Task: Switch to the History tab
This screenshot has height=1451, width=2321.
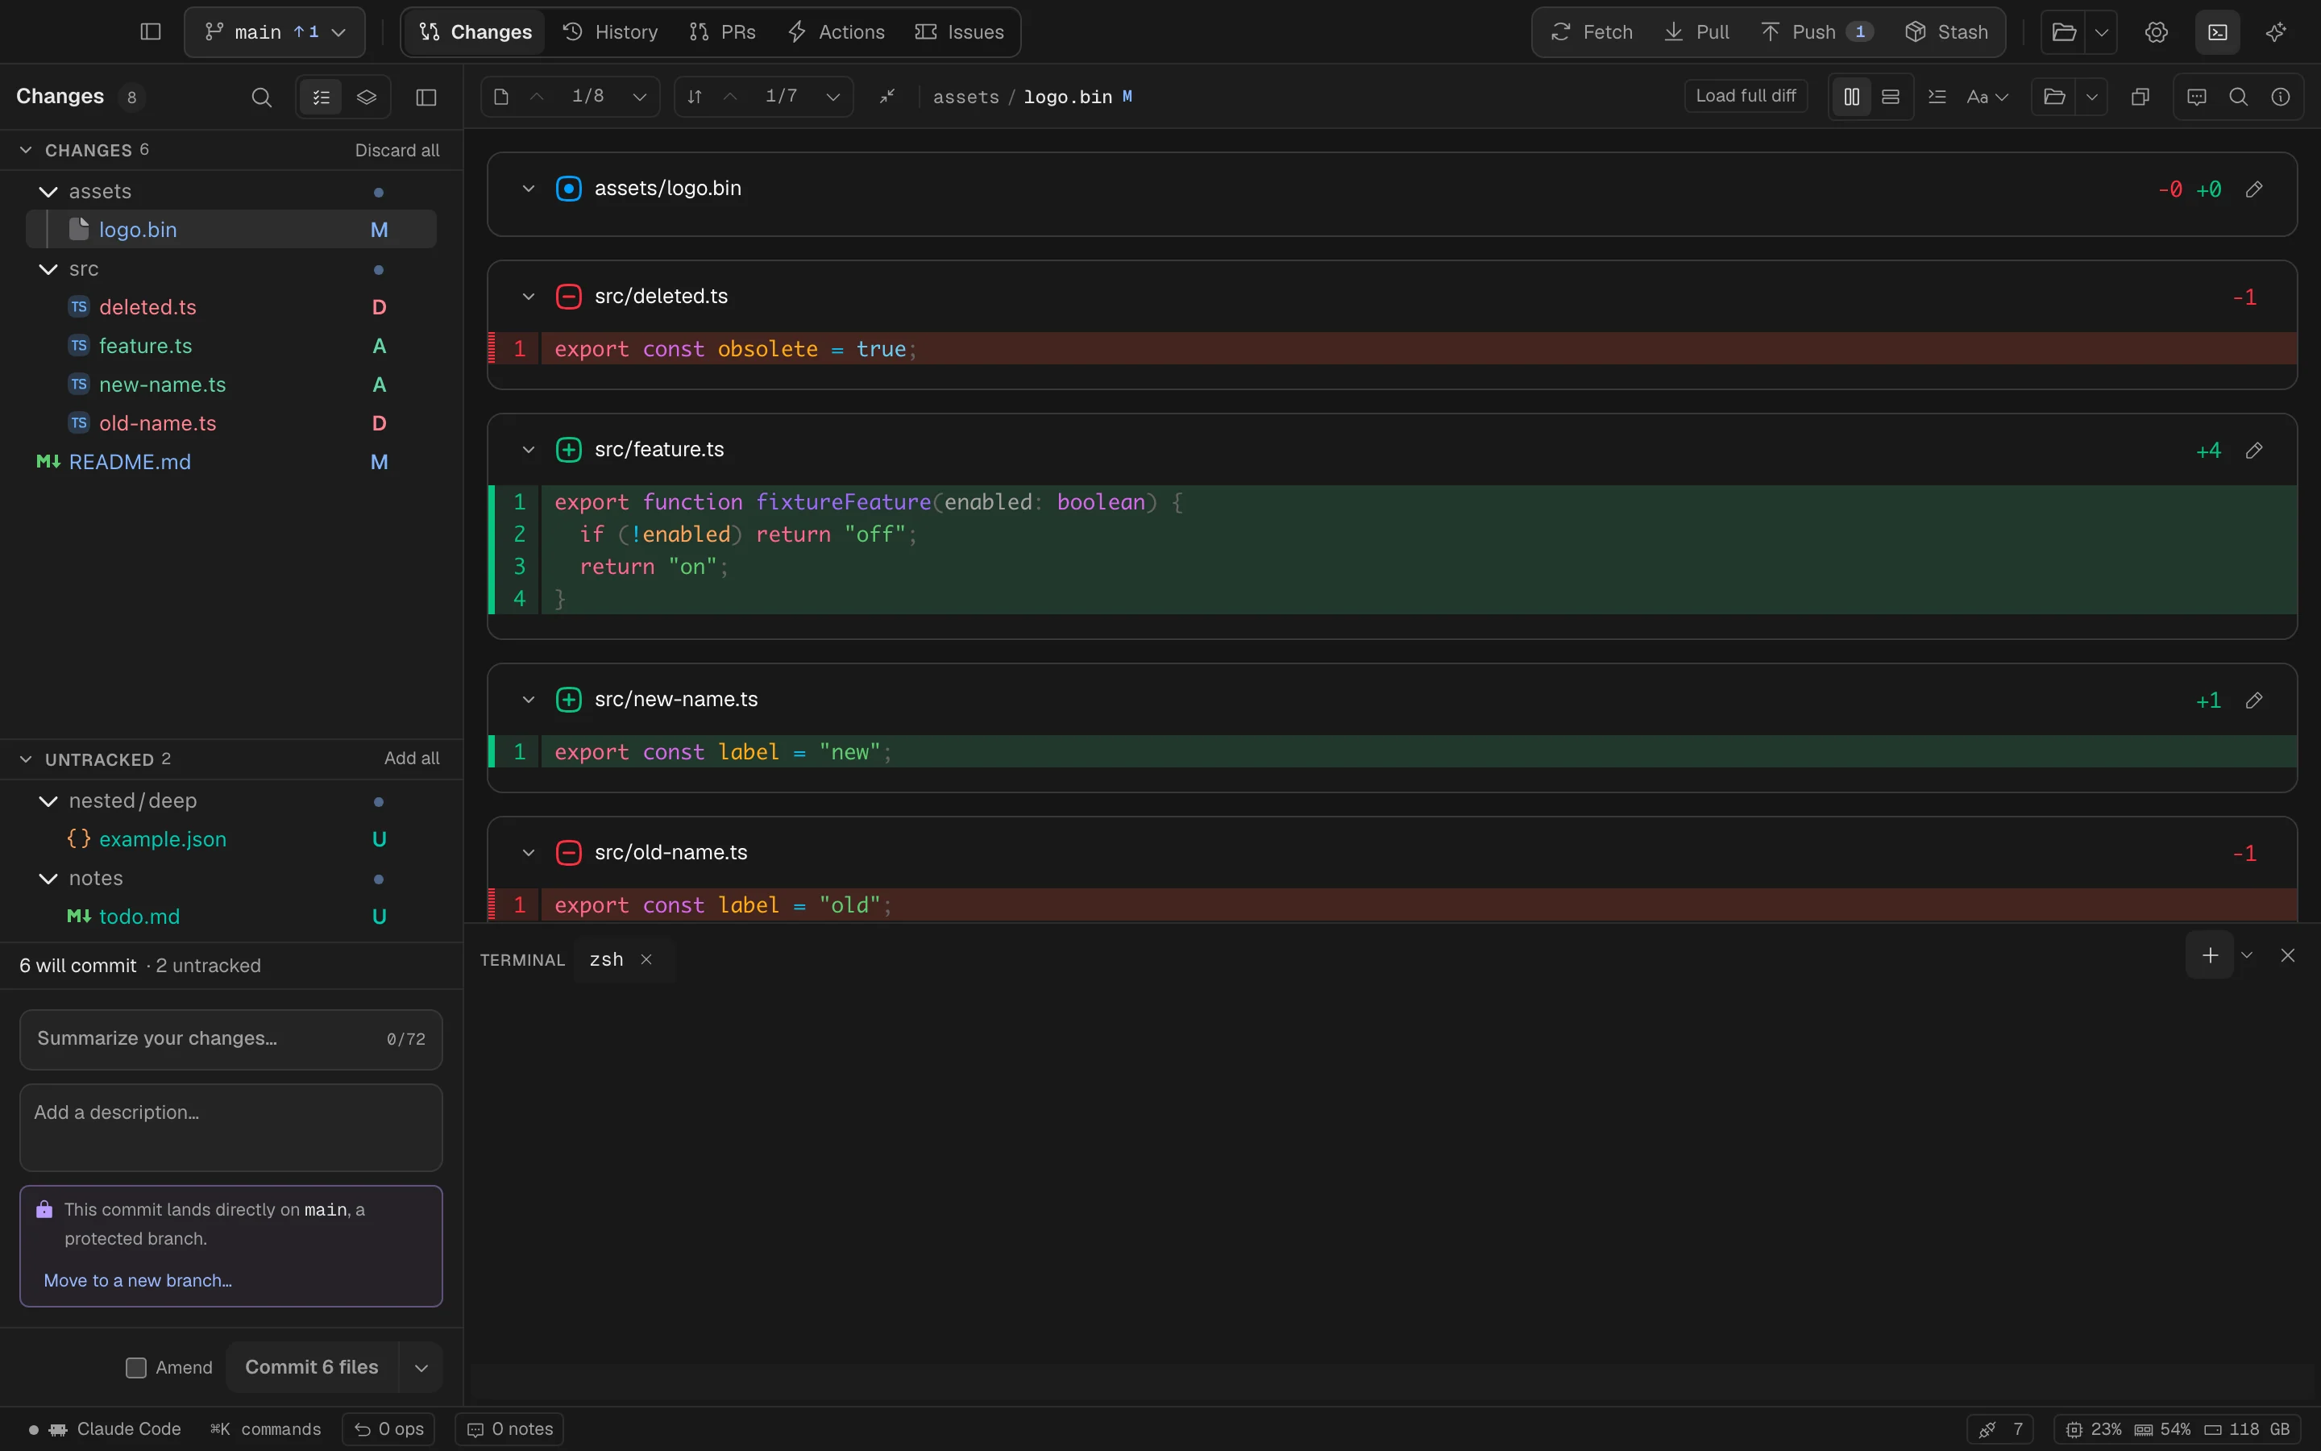Action: click(610, 31)
